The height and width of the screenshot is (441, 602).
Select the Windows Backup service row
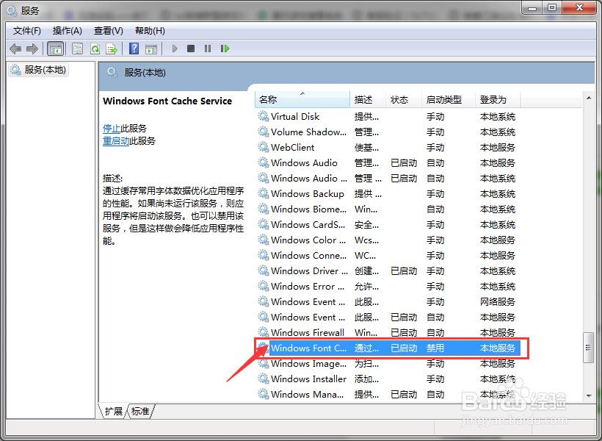click(x=388, y=194)
